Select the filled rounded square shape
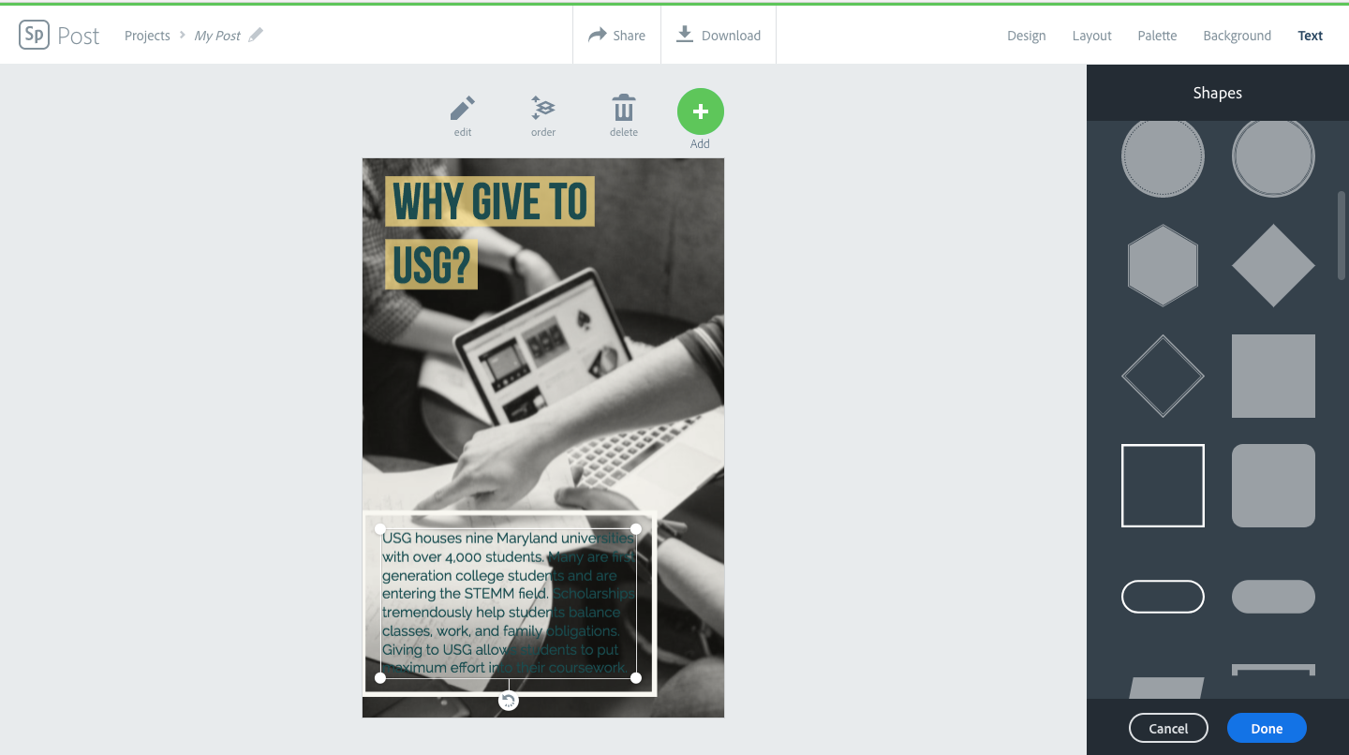This screenshot has width=1349, height=755. 1273,485
